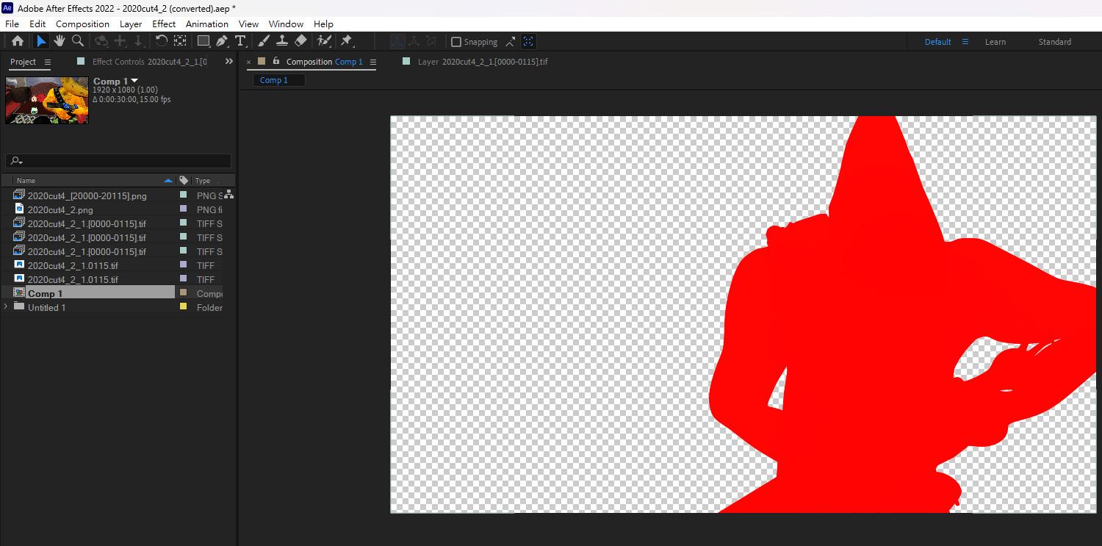
Task: Select the Default workspace
Action: coord(937,42)
